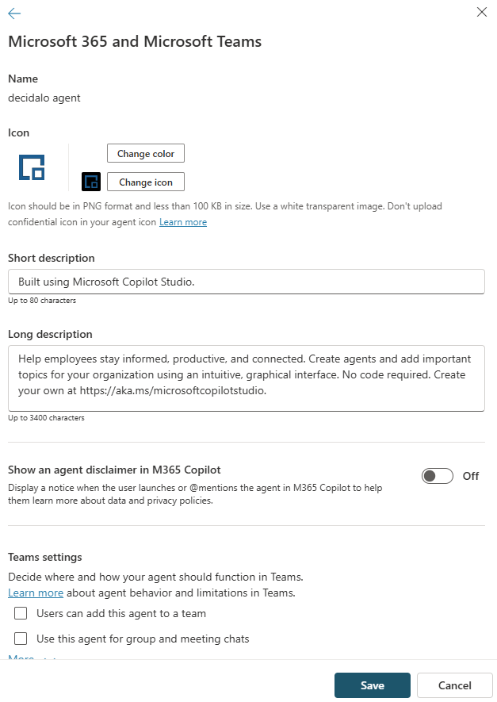Check Users can add this agent to a team
Viewport: 497px width, 702px height.
(21, 613)
